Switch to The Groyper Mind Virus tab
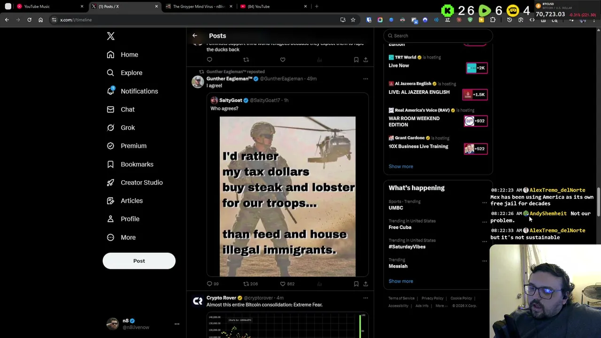The width and height of the screenshot is (601, 338). tap(199, 7)
